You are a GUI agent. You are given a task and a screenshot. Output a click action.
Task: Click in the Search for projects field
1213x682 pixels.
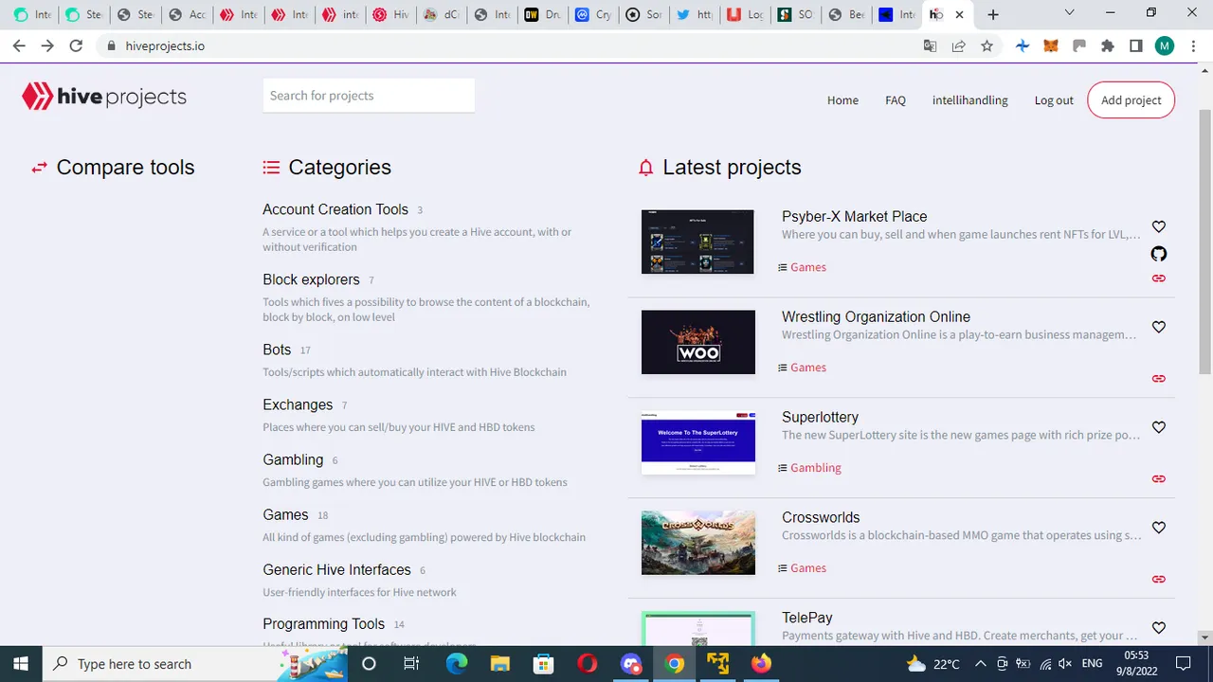click(369, 95)
